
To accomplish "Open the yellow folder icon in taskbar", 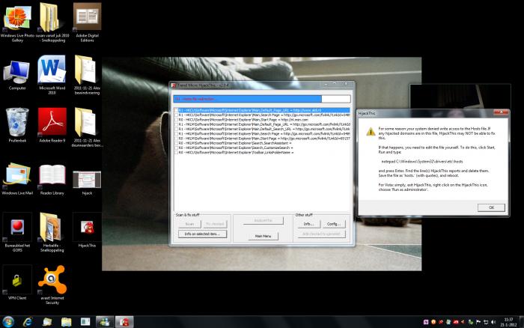I will point(66,322).
